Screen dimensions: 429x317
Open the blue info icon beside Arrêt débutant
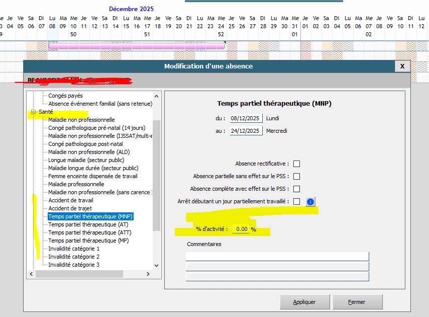310,202
